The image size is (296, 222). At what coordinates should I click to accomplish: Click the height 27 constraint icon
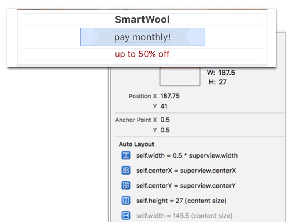tap(126, 201)
